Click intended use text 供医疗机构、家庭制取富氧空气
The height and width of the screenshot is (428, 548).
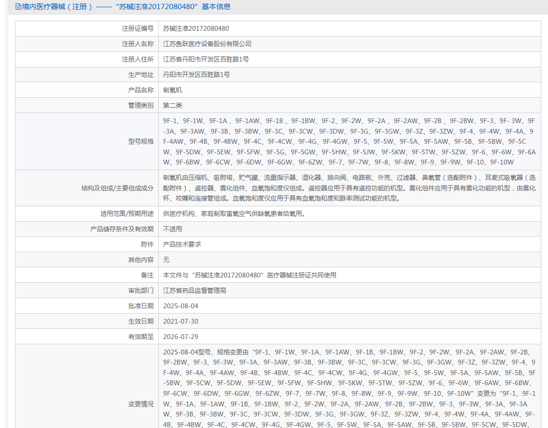tap(234, 214)
